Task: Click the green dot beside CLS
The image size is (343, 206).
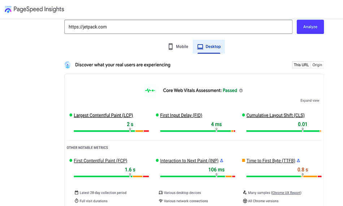Action: [x=243, y=115]
